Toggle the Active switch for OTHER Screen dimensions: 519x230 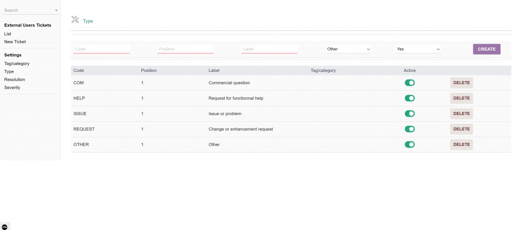(x=410, y=144)
